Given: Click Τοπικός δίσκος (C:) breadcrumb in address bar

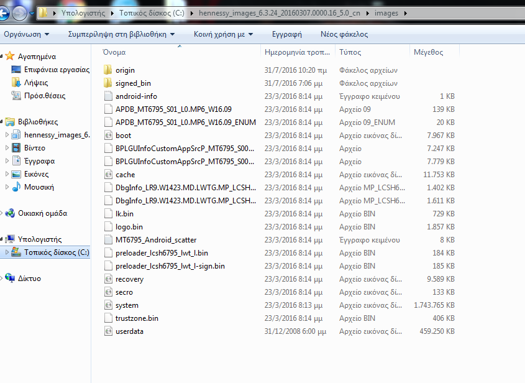Looking at the screenshot, I should [152, 13].
